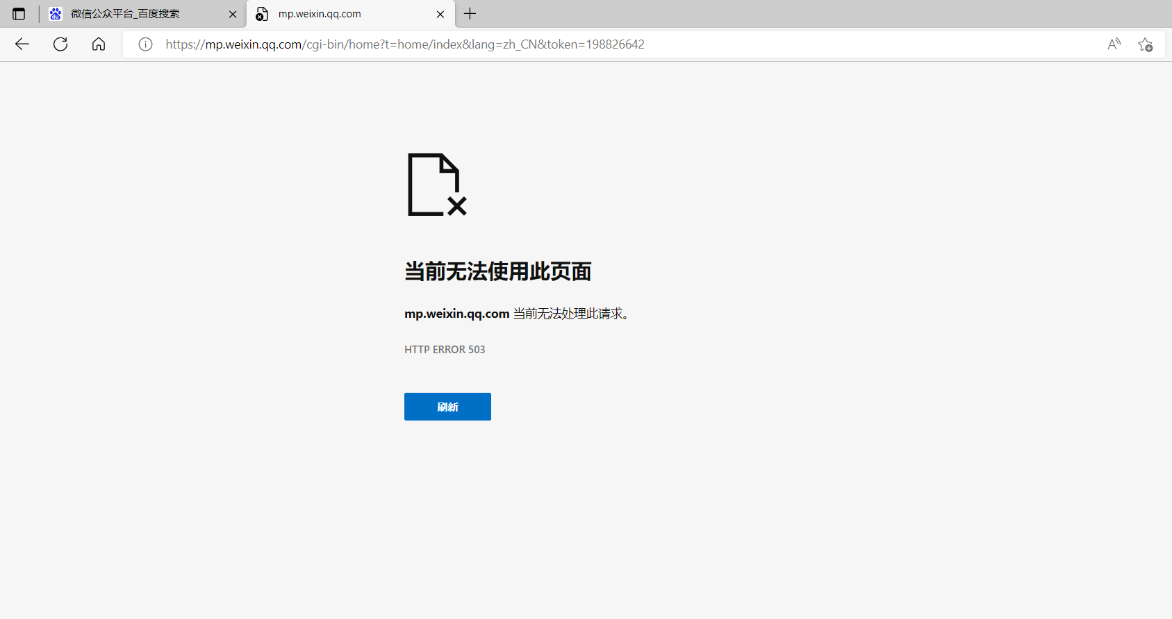Open a new tab with plus icon

[x=470, y=14]
